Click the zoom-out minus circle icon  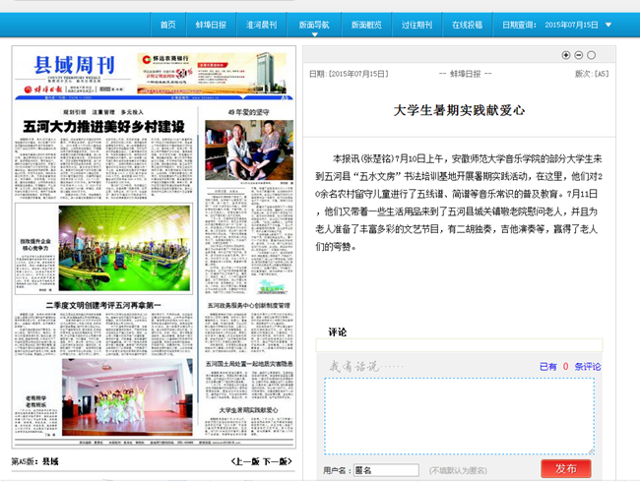point(578,55)
